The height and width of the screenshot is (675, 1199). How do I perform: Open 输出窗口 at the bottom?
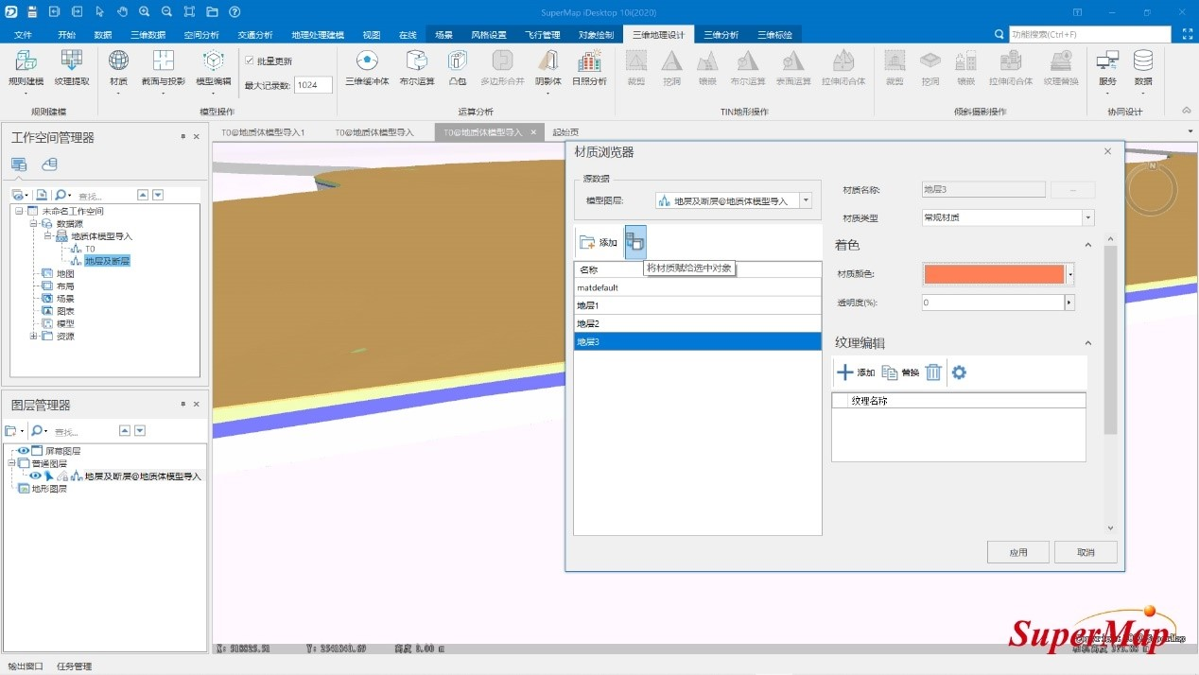coord(25,666)
